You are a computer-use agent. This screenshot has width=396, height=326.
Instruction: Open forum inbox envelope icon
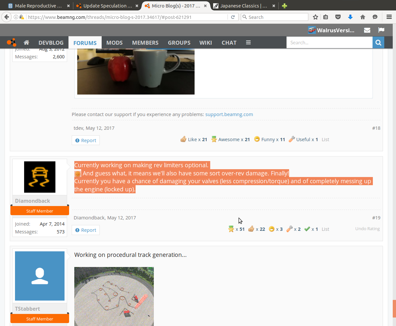click(x=367, y=30)
